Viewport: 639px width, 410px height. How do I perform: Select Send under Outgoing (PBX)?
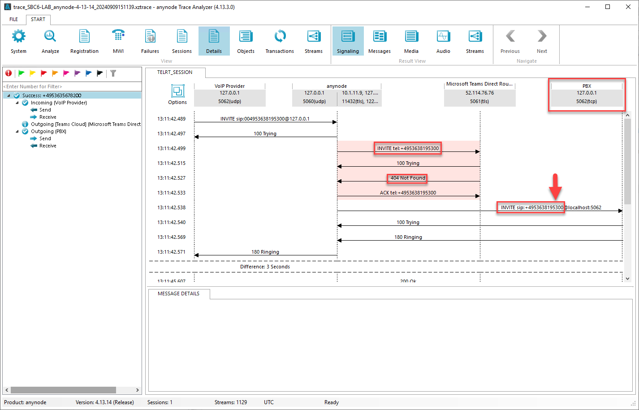point(45,138)
